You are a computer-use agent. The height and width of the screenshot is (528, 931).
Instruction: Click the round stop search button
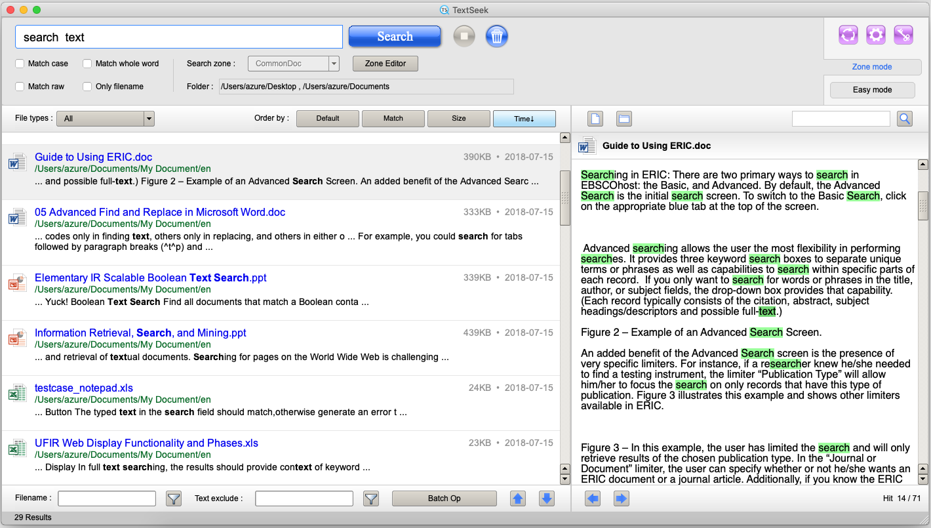coord(464,36)
